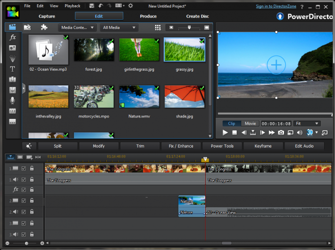Open the Playback menu
Viewport: 335px width, 250px height.
click(73, 6)
